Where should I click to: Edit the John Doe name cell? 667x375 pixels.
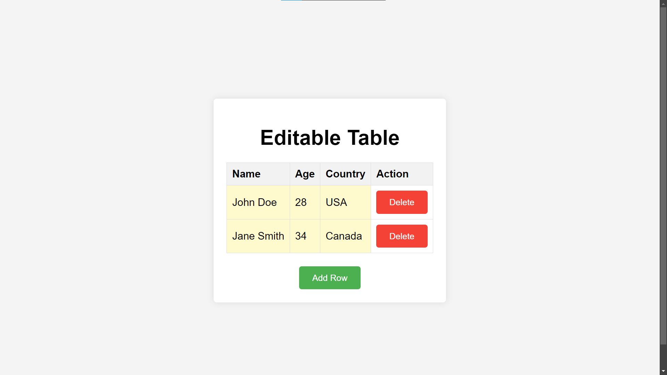[x=258, y=202]
